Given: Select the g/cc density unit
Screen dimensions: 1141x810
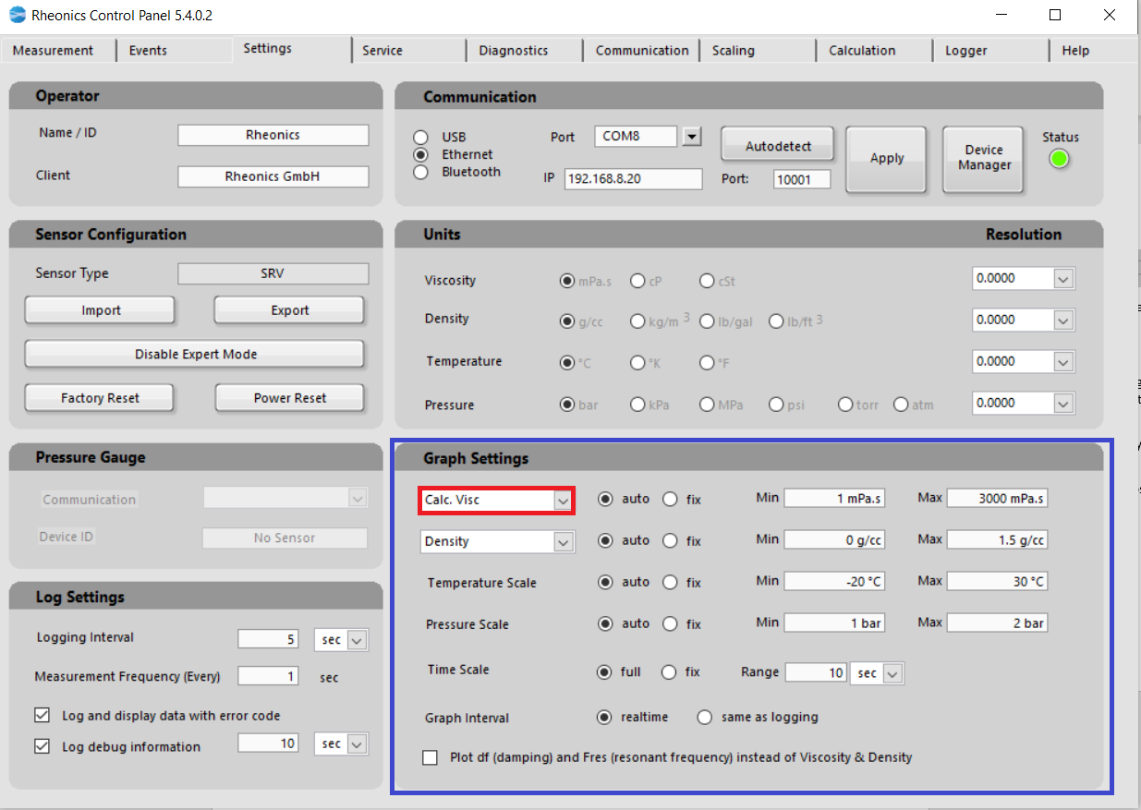Looking at the screenshot, I should click(567, 321).
